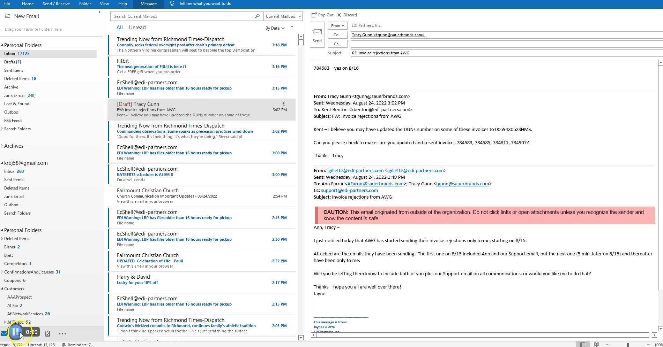The width and height of the screenshot is (663, 347).
Task: Toggle sort direction arrow next to By Date
Action: pos(292,28)
